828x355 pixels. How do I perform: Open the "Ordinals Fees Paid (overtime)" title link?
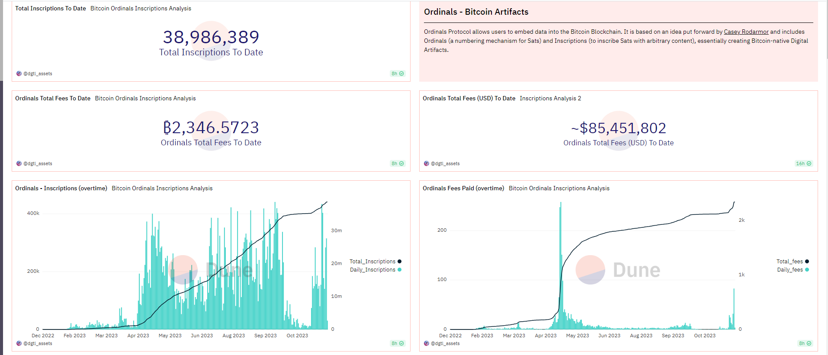click(463, 188)
